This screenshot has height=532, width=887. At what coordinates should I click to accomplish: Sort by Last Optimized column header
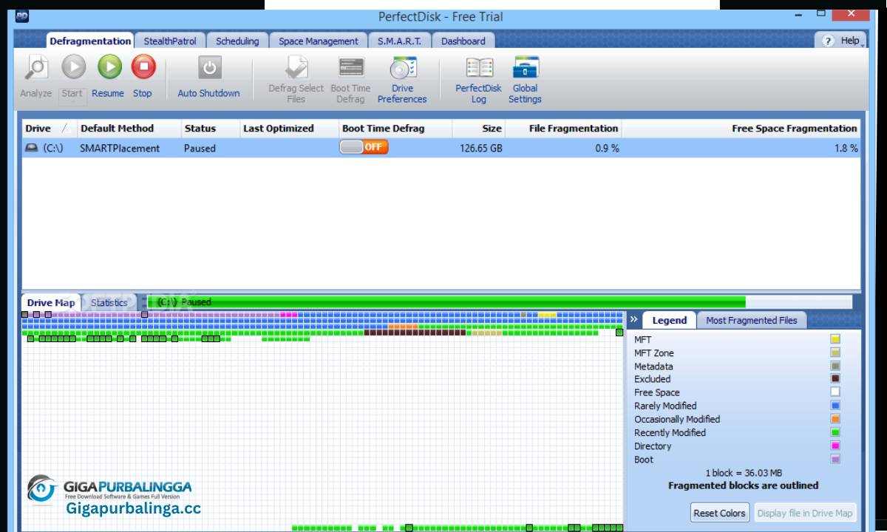289,129
